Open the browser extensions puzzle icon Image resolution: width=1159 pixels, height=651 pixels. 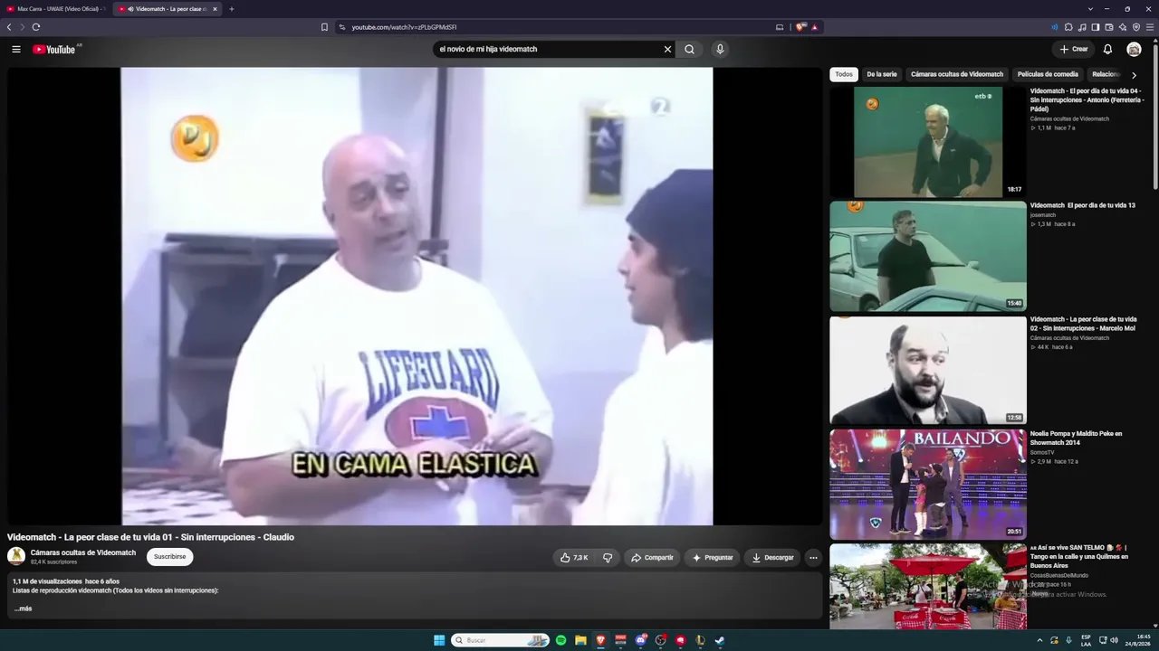(x=1068, y=27)
